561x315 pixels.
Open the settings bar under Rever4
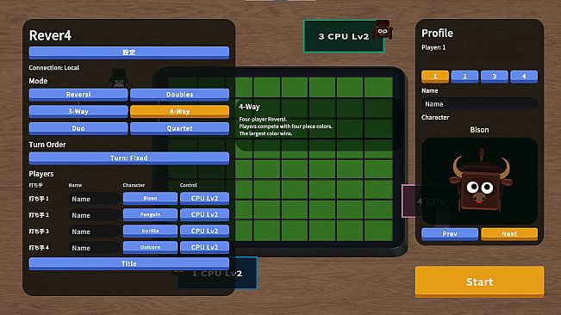(128, 52)
